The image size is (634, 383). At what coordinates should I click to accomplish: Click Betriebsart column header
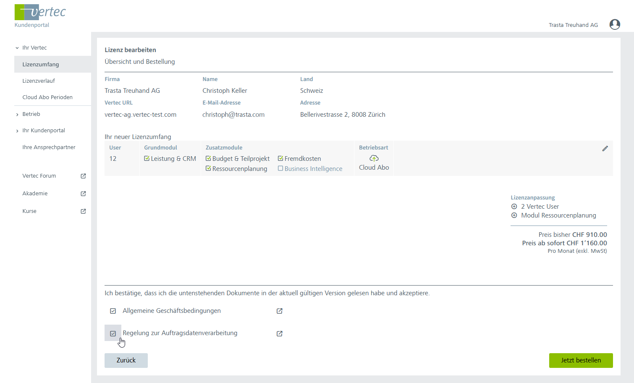[x=373, y=147]
